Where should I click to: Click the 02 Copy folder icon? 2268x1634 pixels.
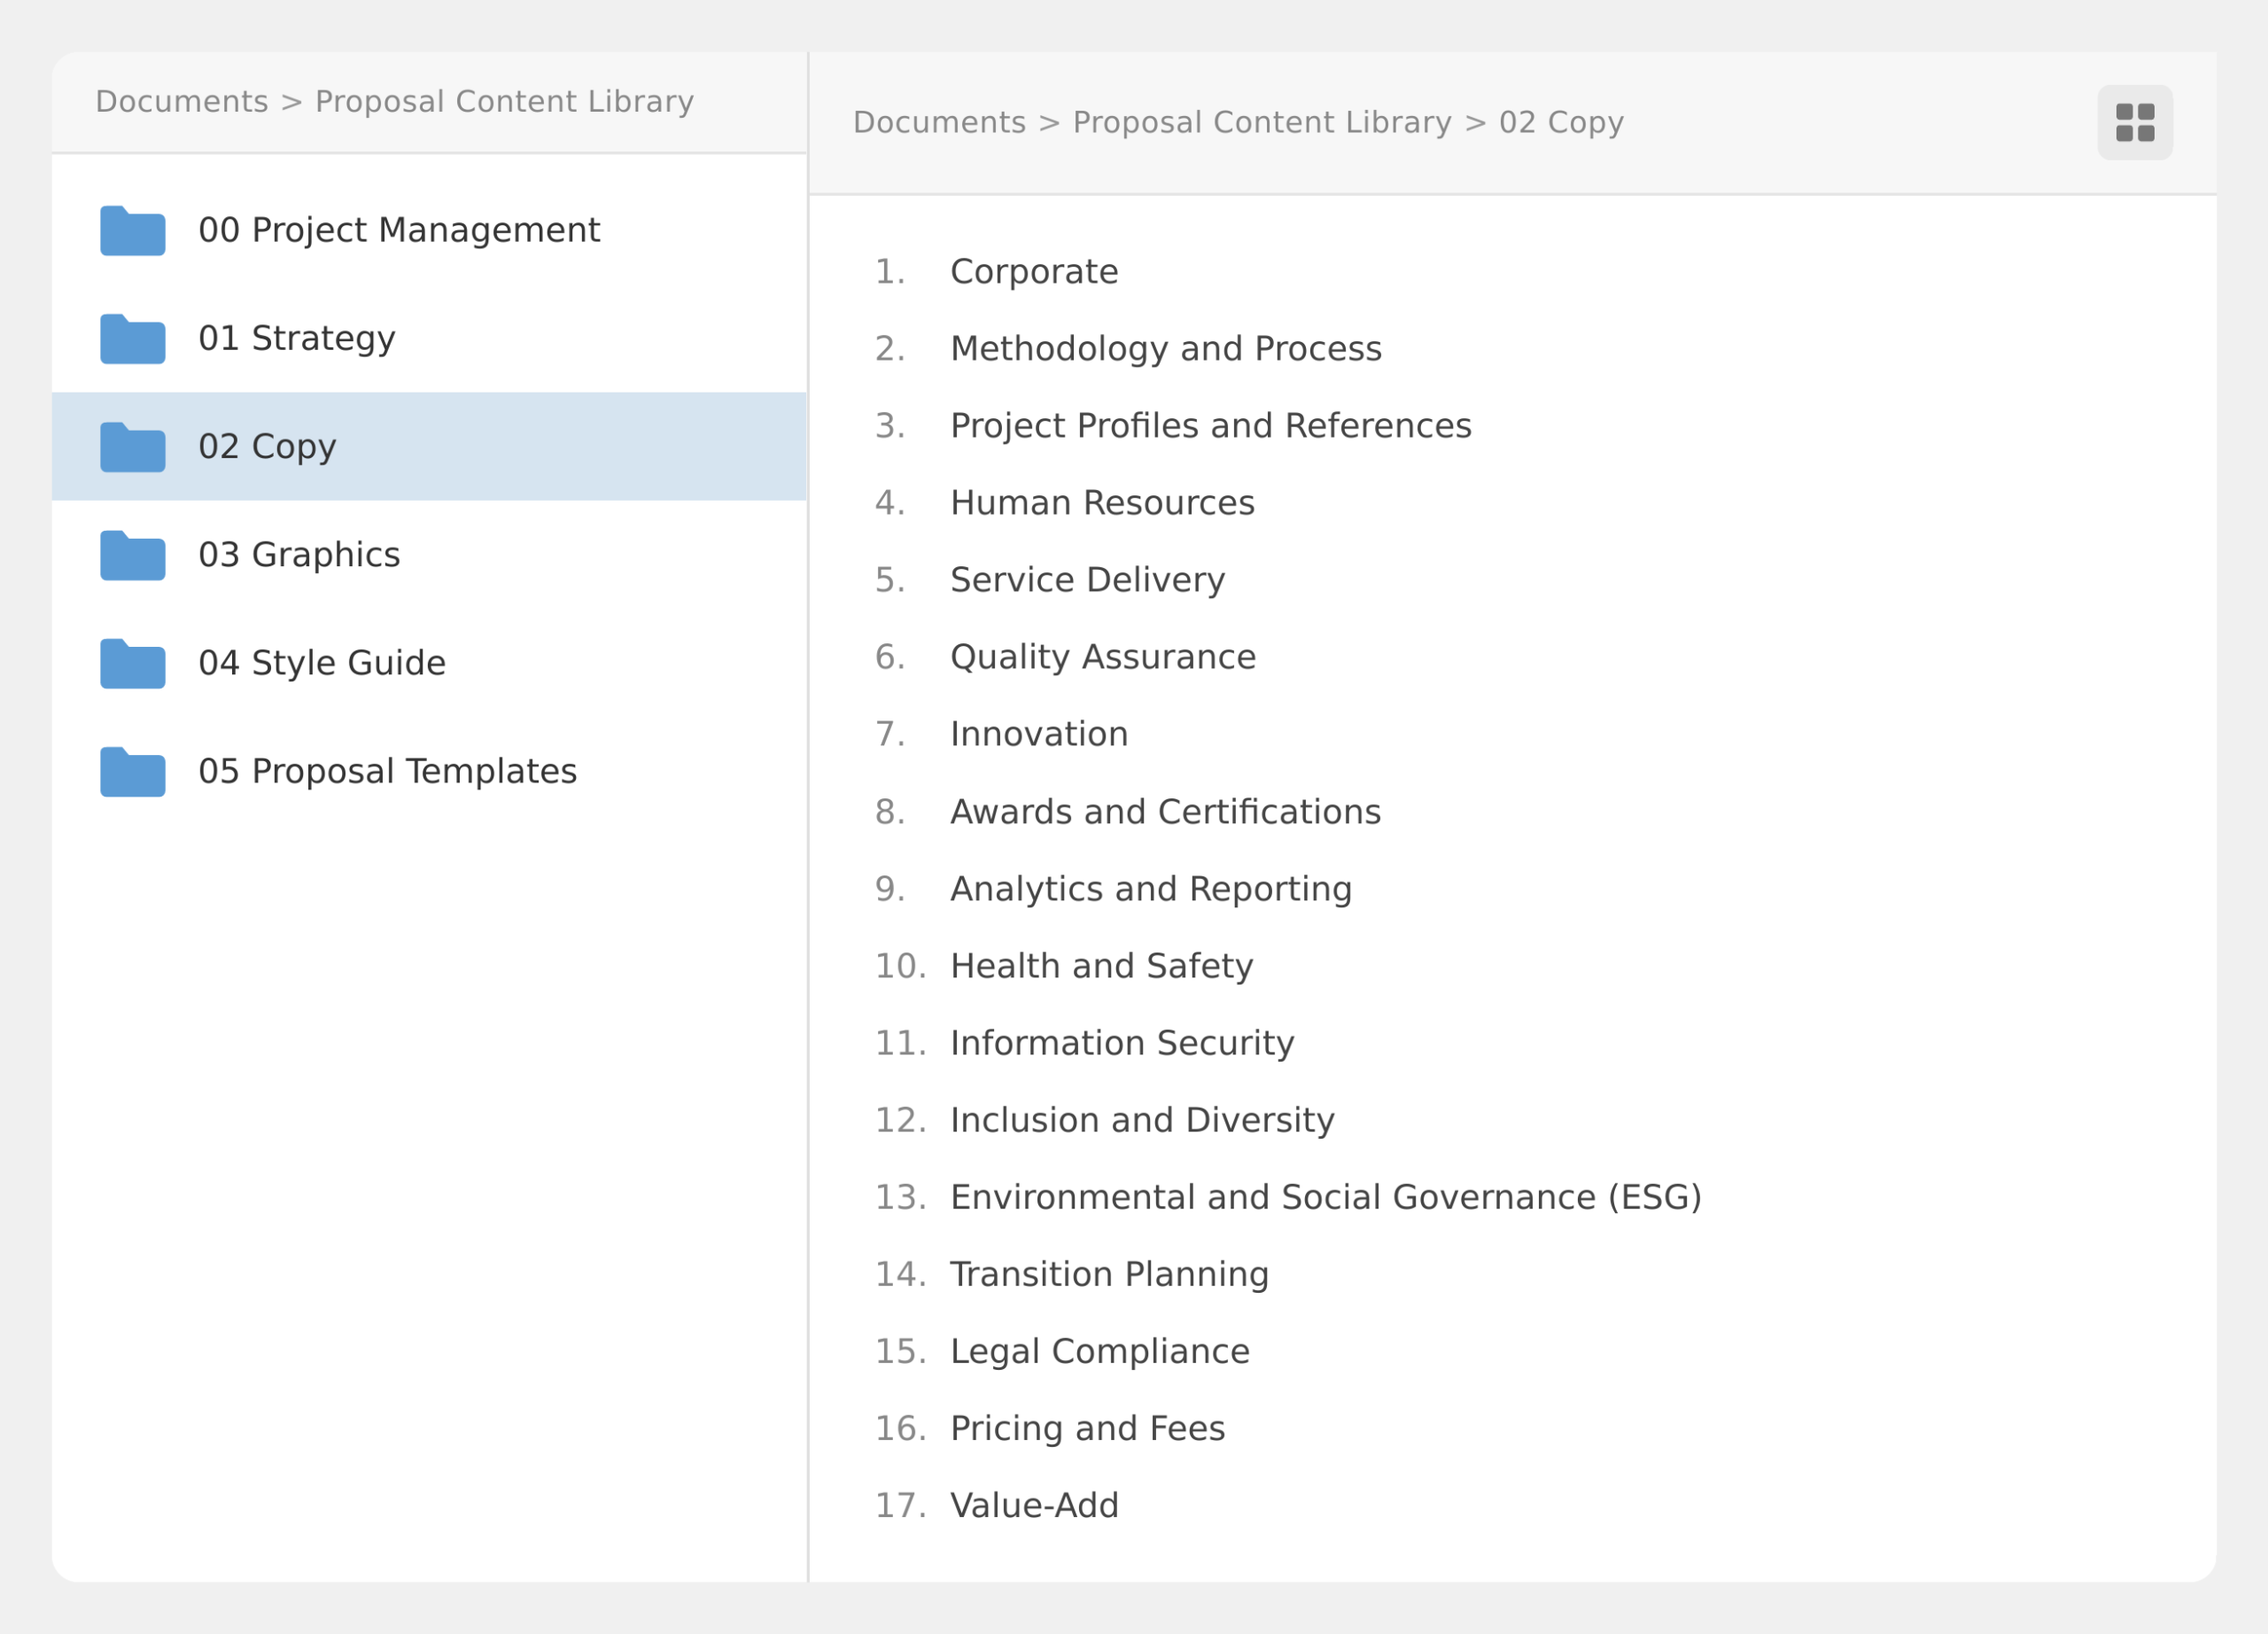[x=132, y=447]
